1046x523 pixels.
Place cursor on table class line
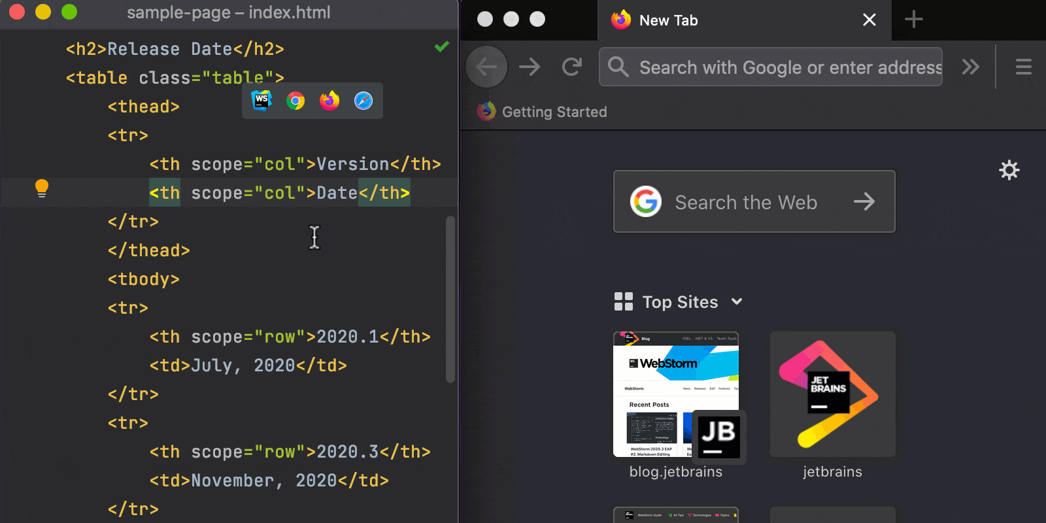tap(175, 78)
